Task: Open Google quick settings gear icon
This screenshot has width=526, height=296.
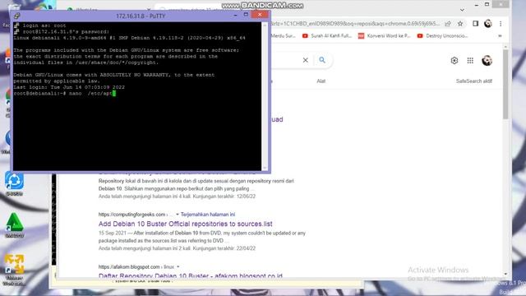Action: [x=454, y=60]
